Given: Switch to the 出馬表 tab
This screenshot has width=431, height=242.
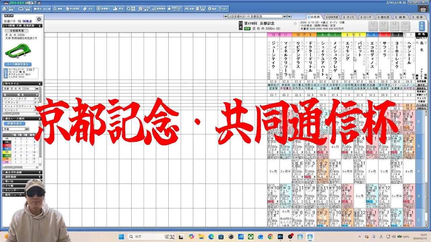Looking at the screenshot, I should [x=314, y=17].
